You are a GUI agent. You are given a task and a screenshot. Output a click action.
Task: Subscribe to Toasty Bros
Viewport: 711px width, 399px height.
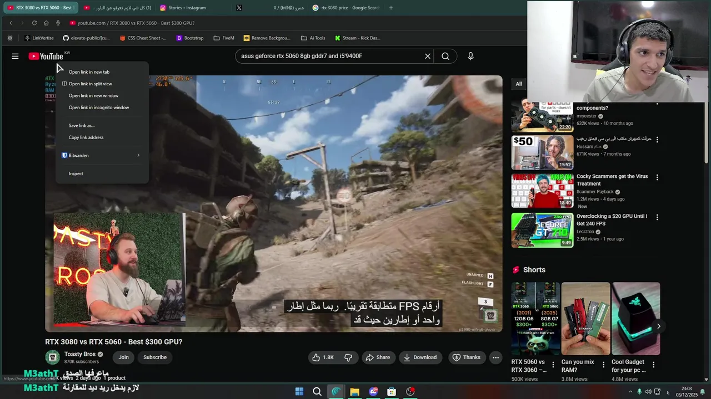pos(155,357)
